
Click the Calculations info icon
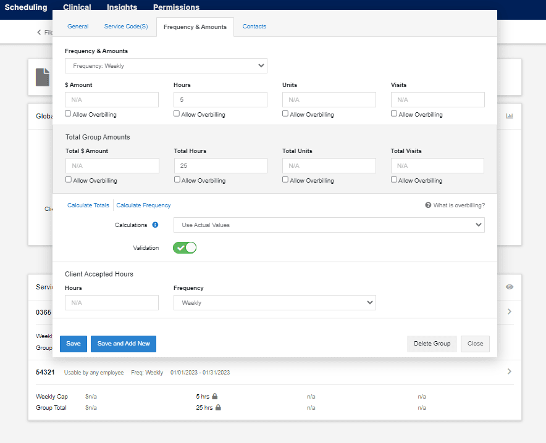[155, 225]
